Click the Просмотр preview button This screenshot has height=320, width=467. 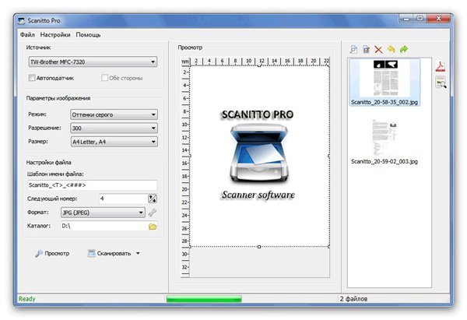coord(51,253)
